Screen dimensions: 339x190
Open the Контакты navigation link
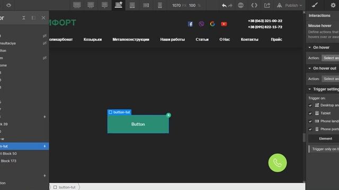click(249, 40)
